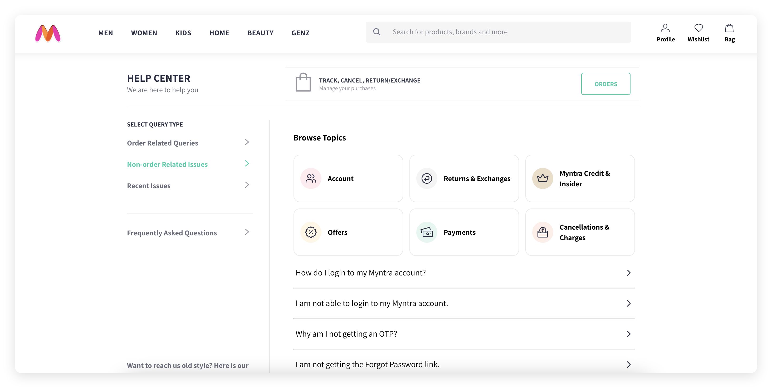
Task: Open the shopping Bag icon
Action: click(729, 28)
